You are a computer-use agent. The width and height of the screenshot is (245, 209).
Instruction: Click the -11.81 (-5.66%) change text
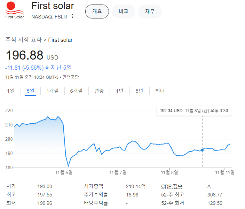(x=24, y=68)
